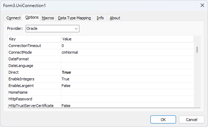This screenshot has width=208, height=127.
Task: Select the DateFormat key
Action: click(34, 59)
